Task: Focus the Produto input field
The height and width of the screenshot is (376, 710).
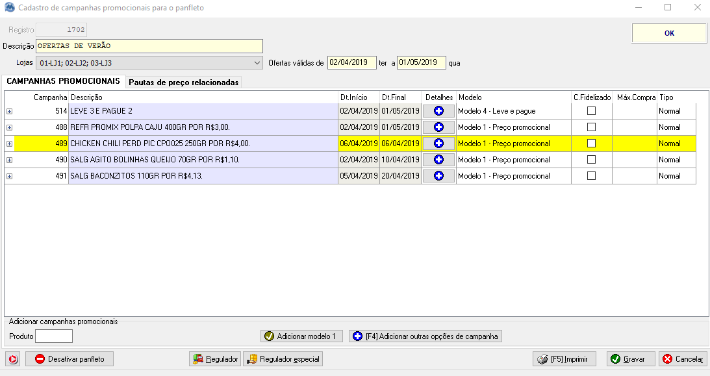Action: tap(54, 336)
